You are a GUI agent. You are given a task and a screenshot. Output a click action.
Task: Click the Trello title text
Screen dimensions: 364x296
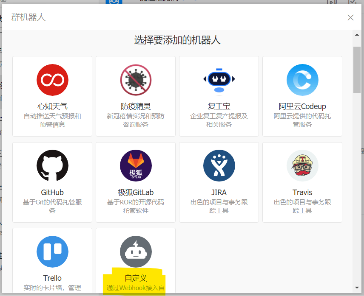(x=52, y=278)
